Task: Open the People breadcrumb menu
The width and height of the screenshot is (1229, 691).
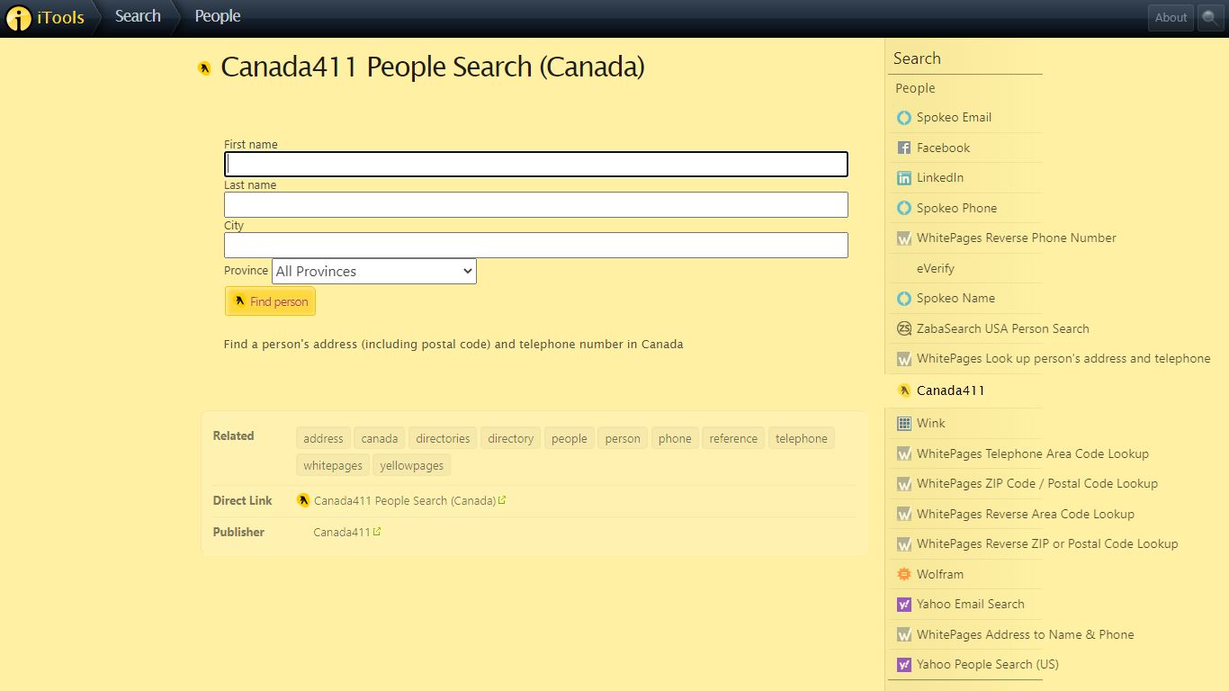Action: point(218,16)
